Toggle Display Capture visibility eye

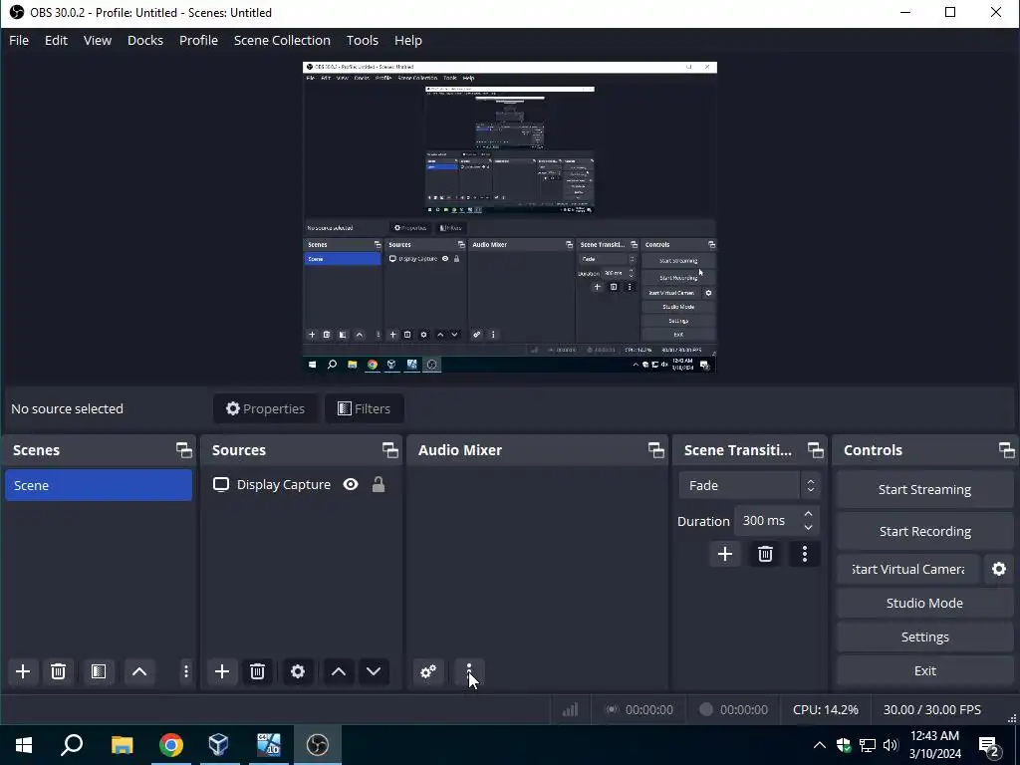pyautogui.click(x=351, y=485)
